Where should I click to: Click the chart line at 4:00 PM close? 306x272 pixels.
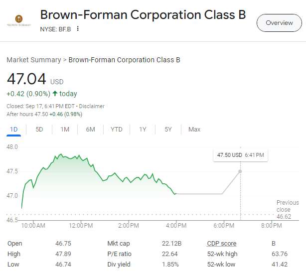(175, 194)
